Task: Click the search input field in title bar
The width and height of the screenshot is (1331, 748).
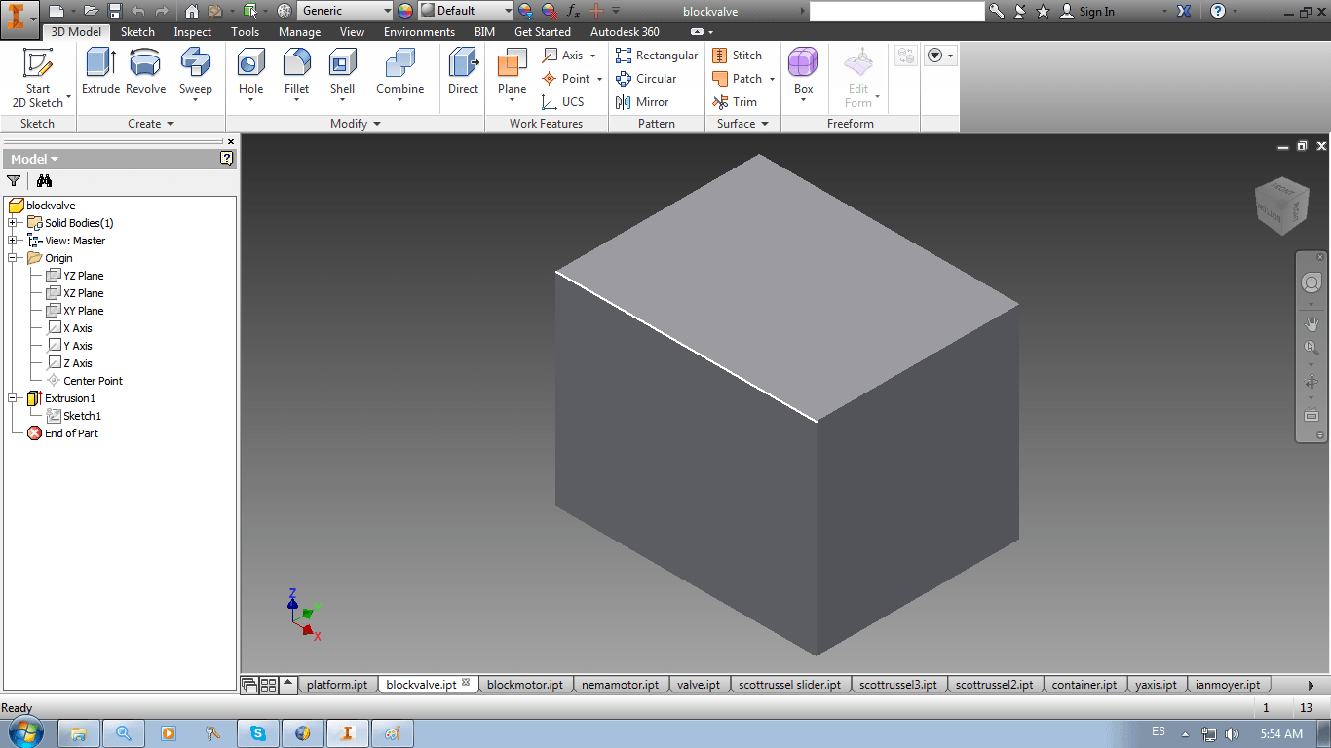Action: (x=896, y=11)
